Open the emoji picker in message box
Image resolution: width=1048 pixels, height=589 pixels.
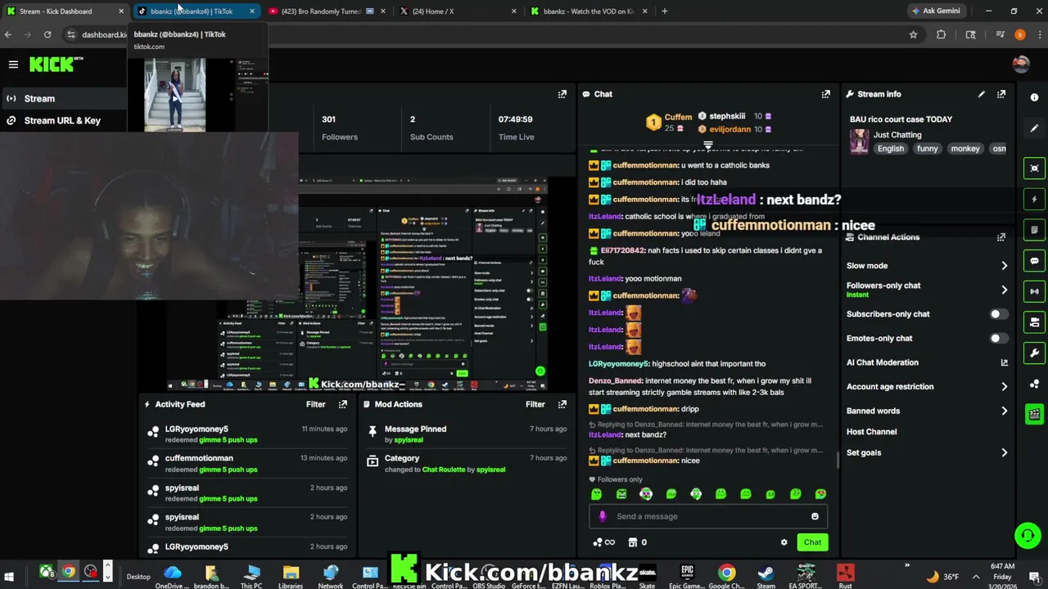(x=815, y=516)
